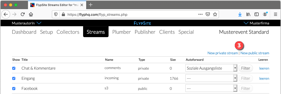Uncheck Show for Chat & Kommentare
281x94 pixels.
point(14,68)
